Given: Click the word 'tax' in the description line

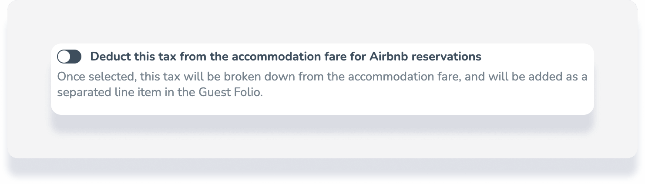Looking at the screenshot, I should click(171, 77).
